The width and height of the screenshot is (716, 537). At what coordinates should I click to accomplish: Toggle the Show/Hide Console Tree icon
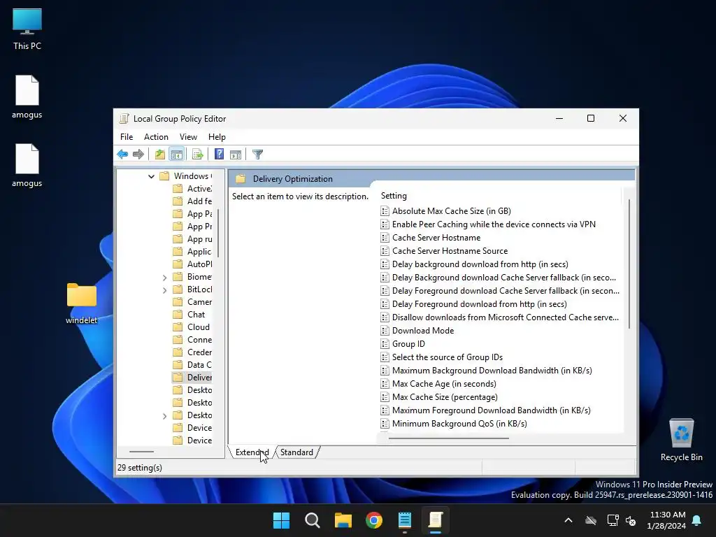[x=176, y=155]
